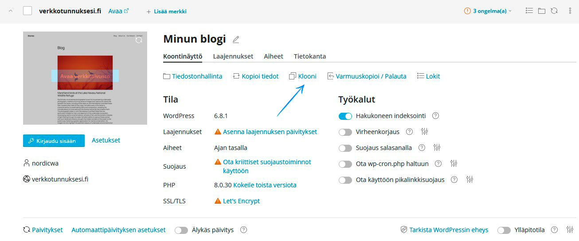Open wp-cron.php settings sliders icon
The image size is (579, 241).
(x=454, y=164)
